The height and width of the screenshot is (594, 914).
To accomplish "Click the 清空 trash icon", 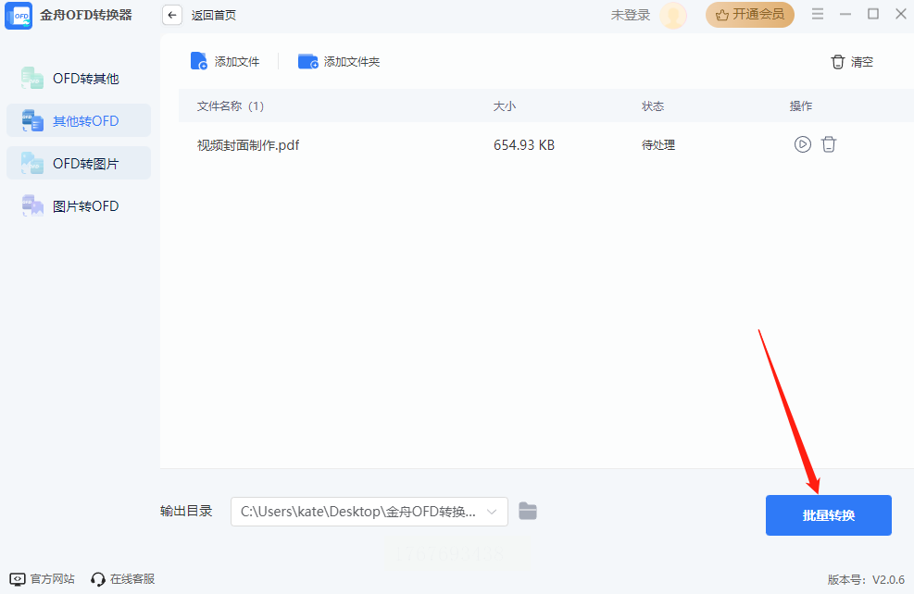I will click(x=838, y=62).
